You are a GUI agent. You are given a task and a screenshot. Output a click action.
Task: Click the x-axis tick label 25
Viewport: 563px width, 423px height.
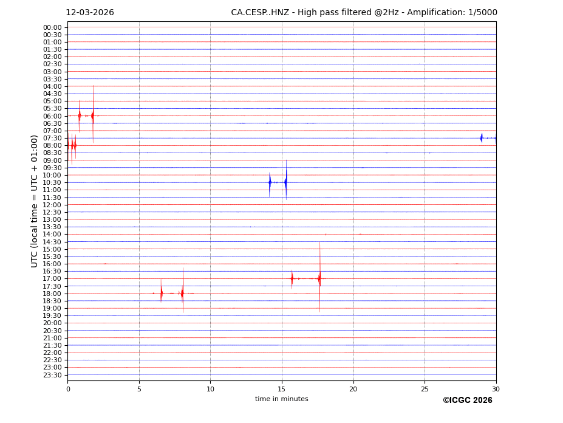tap(425, 389)
